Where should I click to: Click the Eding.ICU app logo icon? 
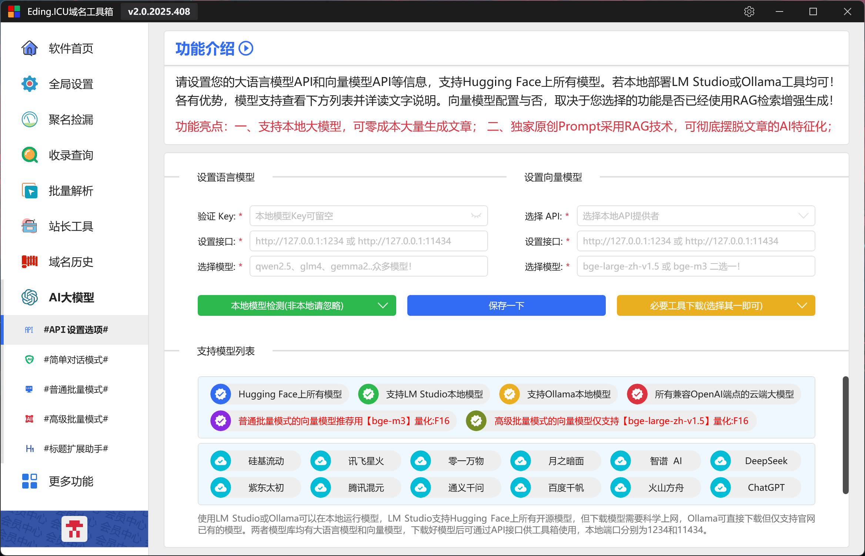click(14, 11)
